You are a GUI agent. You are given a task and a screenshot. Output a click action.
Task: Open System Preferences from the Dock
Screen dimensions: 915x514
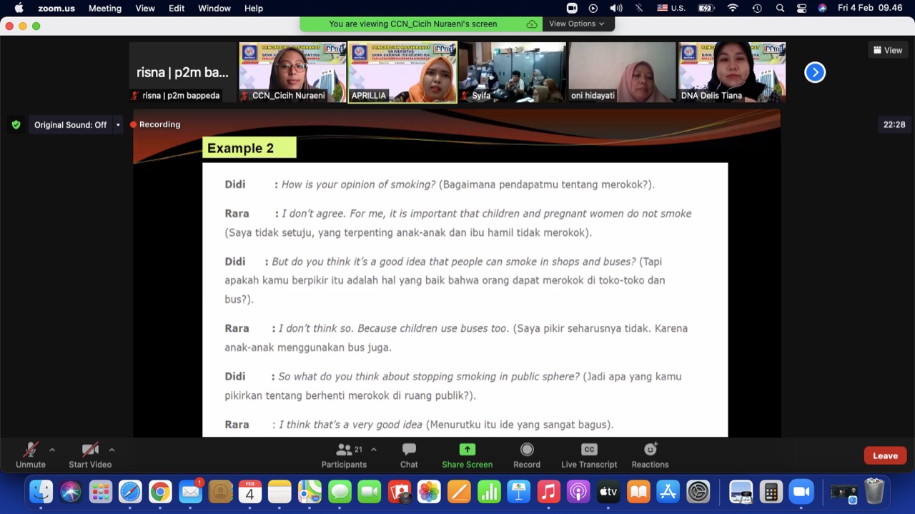pyautogui.click(x=698, y=491)
